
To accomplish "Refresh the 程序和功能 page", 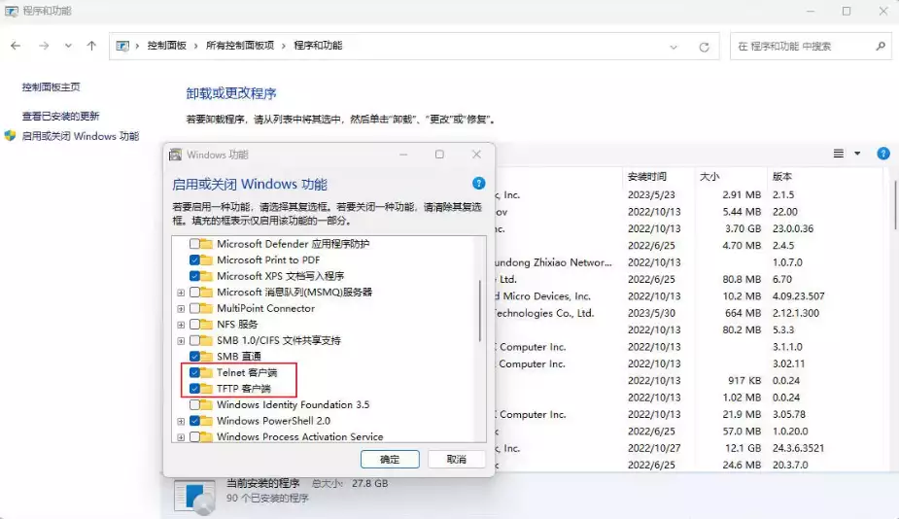I will (x=704, y=47).
